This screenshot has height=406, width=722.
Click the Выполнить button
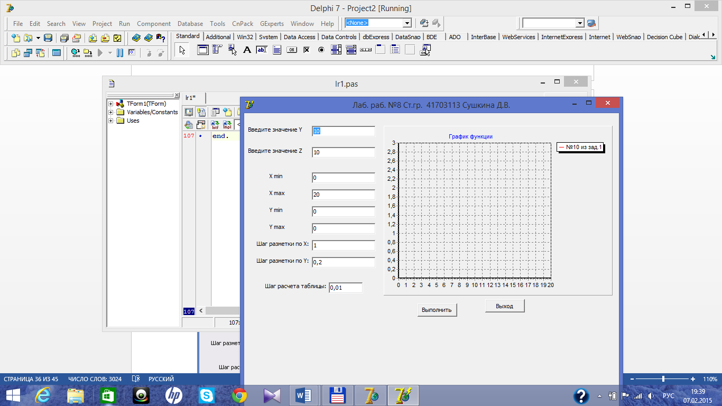point(437,310)
